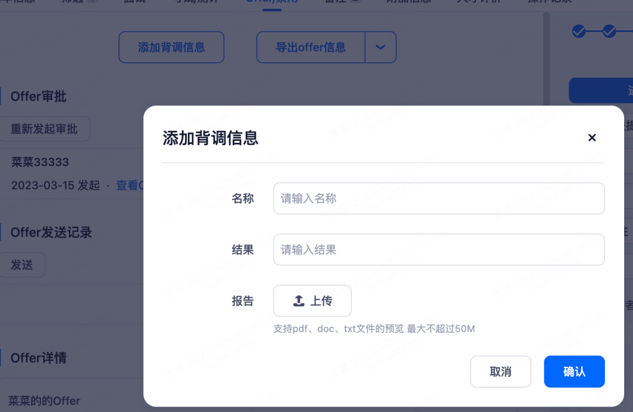Image resolution: width=633 pixels, height=412 pixels.
Task: Click the first completed step checkmark icon
Action: (578, 31)
